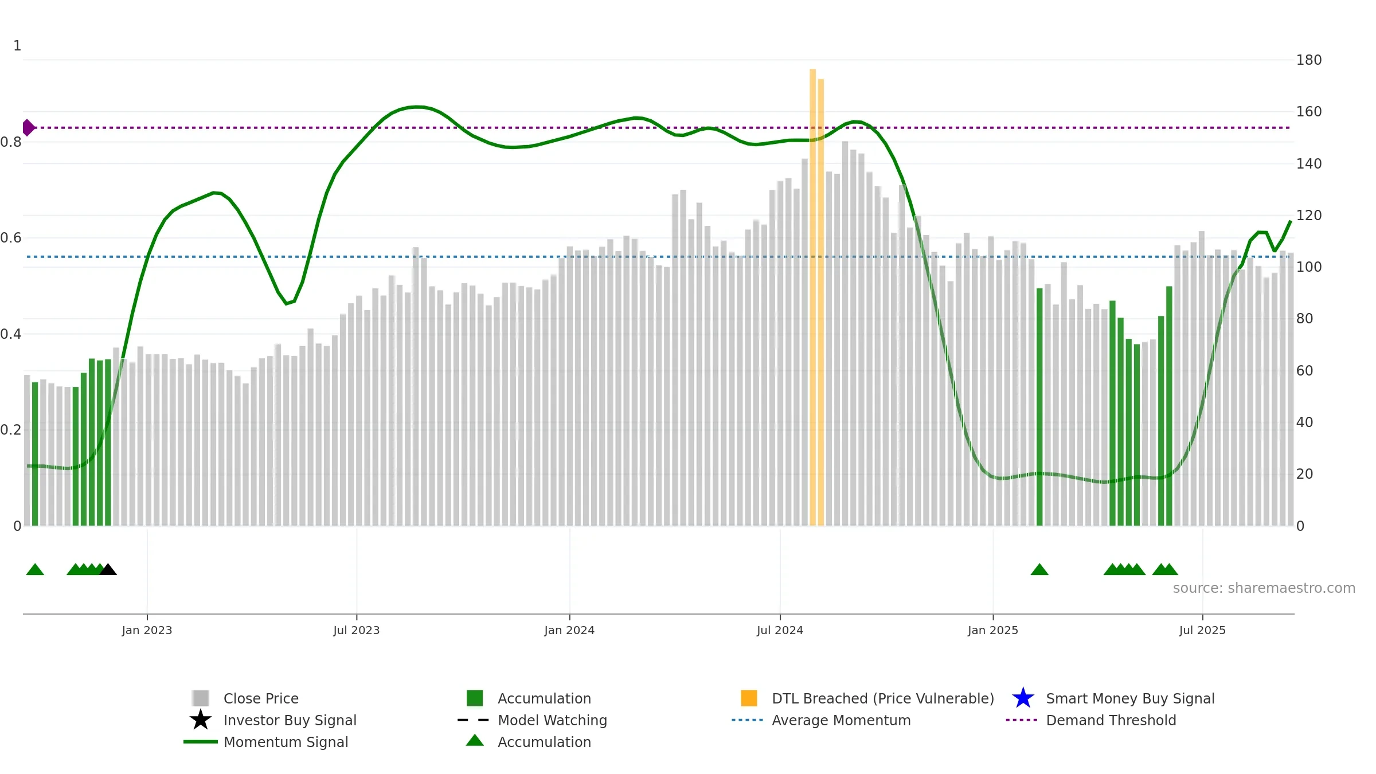Hide the Demand Threshold series via legend
Image resolution: width=1376 pixels, height=774 pixels.
1111,720
